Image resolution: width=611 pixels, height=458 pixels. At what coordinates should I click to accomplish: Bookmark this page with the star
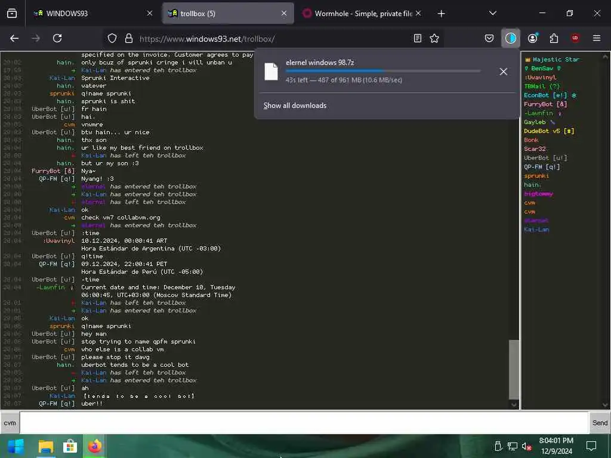[x=434, y=38]
